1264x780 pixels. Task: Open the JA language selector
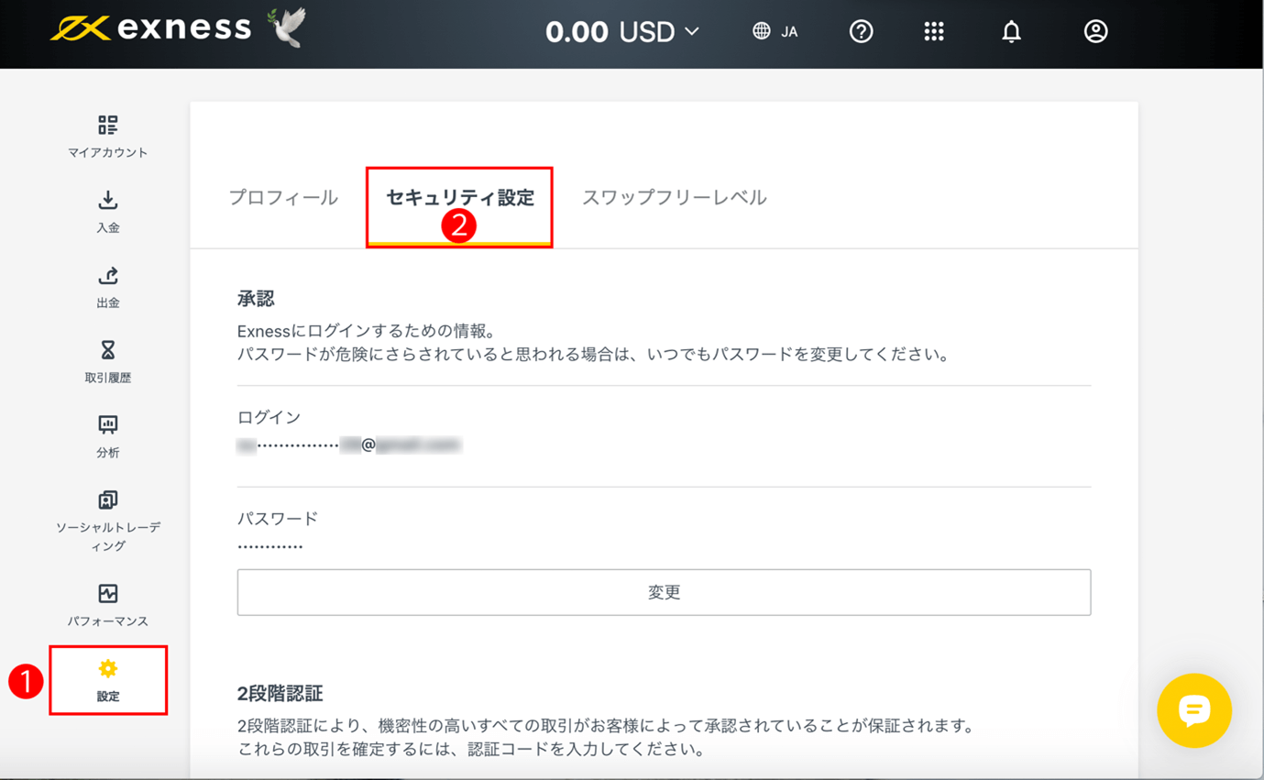(775, 32)
